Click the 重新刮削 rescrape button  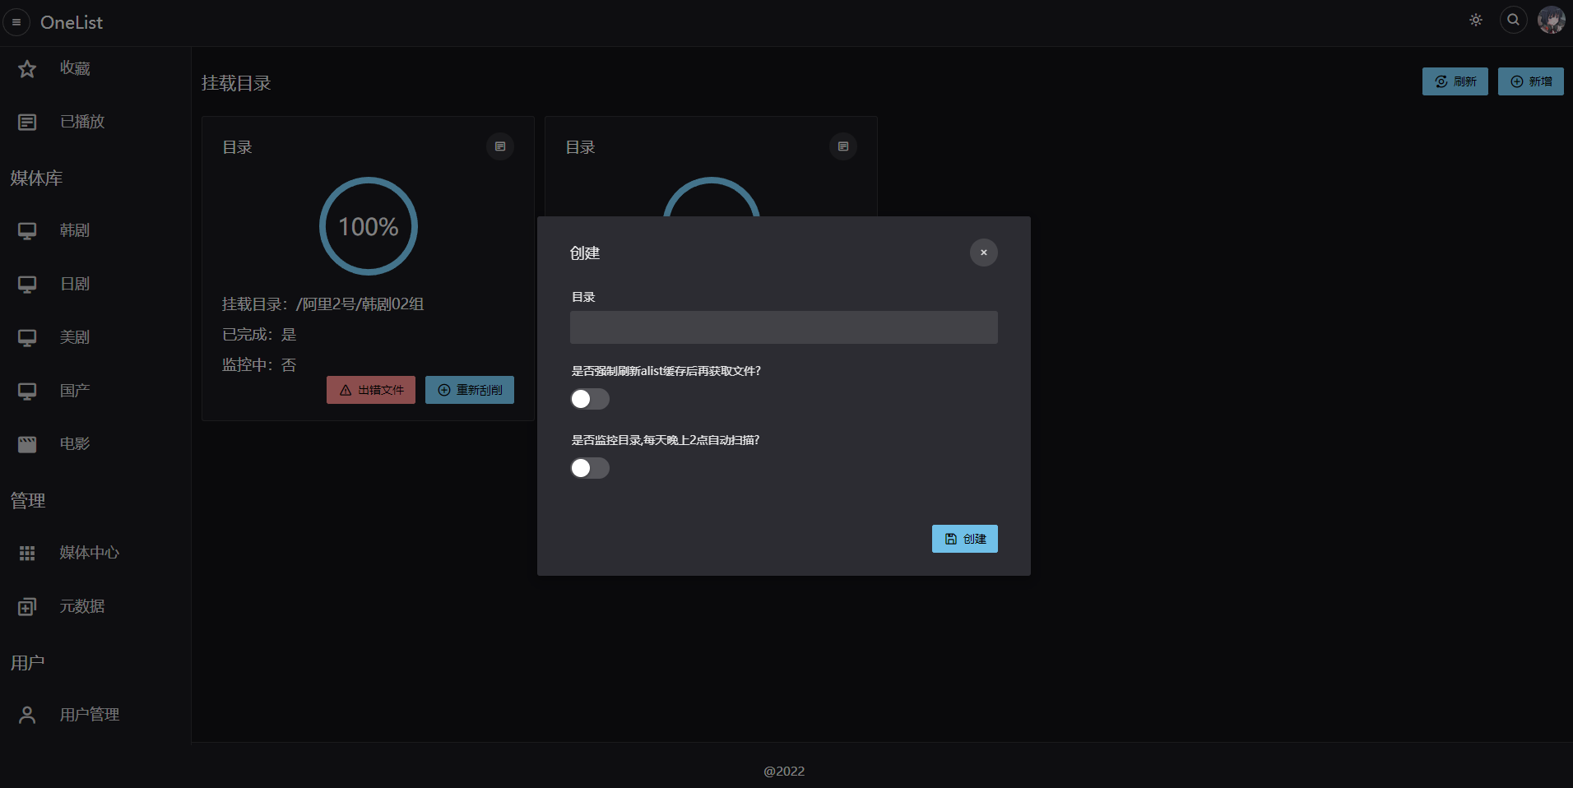pyautogui.click(x=470, y=390)
